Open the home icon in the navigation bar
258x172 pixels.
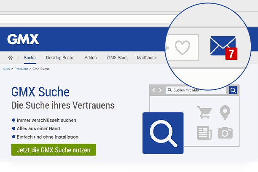(11, 58)
